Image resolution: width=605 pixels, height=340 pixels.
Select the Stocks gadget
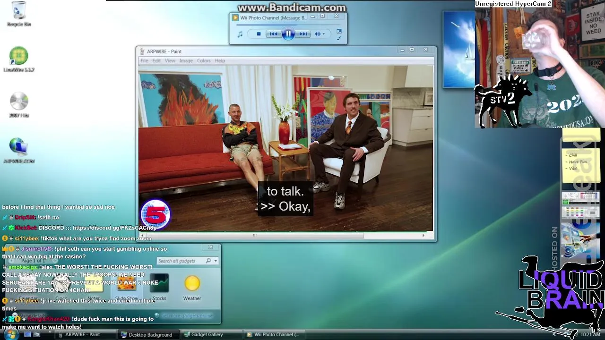click(x=159, y=288)
